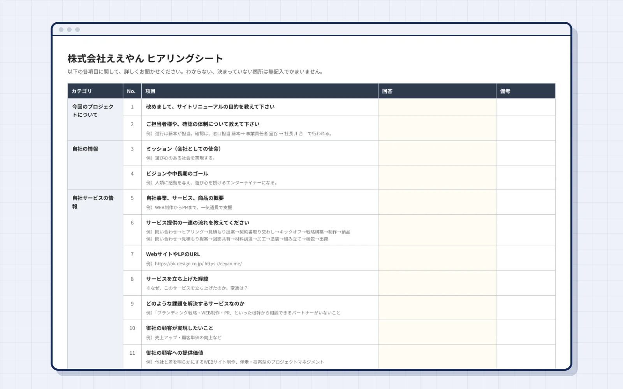Select the No. column header

tap(132, 91)
